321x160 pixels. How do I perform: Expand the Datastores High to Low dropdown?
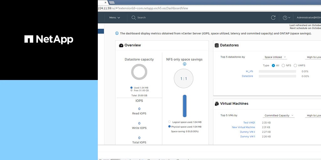tap(313, 57)
